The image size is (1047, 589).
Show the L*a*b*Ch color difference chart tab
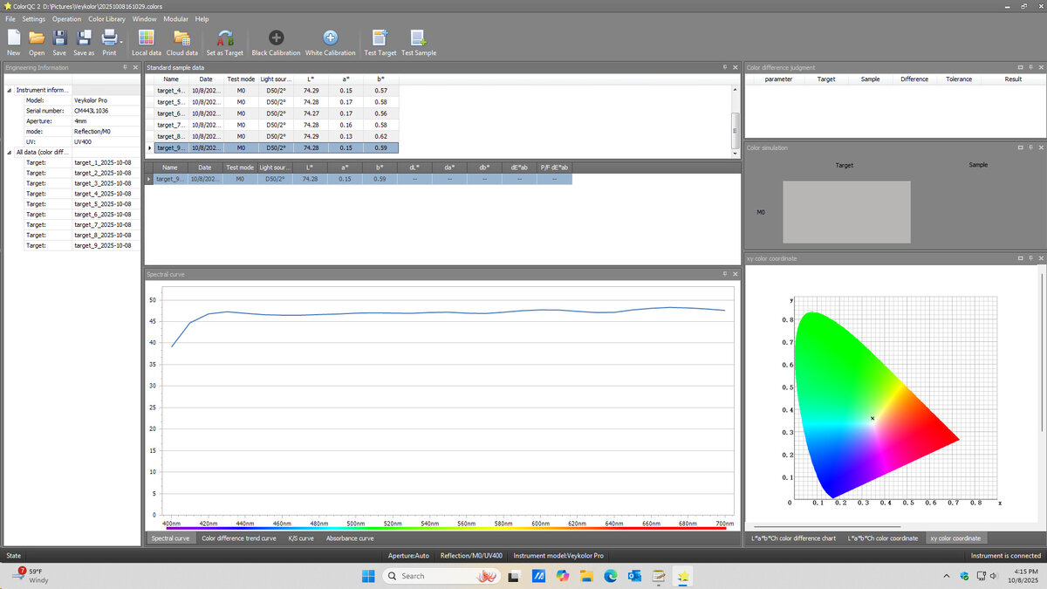pyautogui.click(x=793, y=538)
